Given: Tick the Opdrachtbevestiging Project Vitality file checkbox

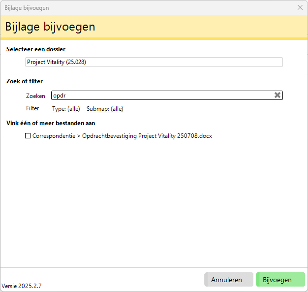Looking at the screenshot, I should 28,136.
